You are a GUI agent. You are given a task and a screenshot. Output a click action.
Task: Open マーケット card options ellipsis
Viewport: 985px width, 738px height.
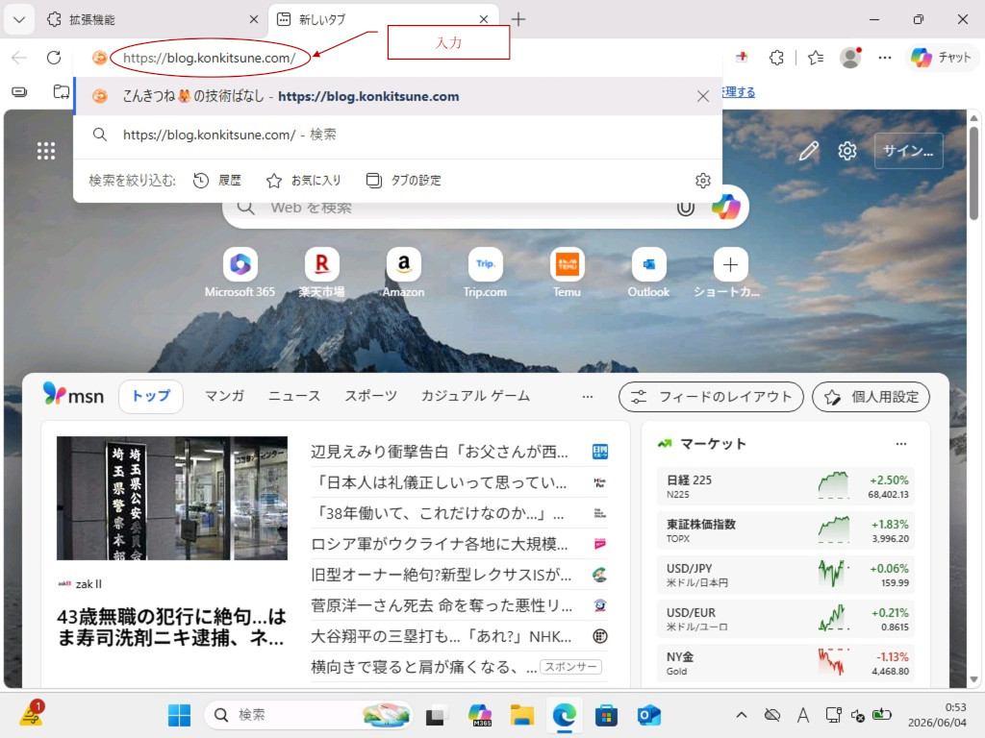tap(900, 444)
